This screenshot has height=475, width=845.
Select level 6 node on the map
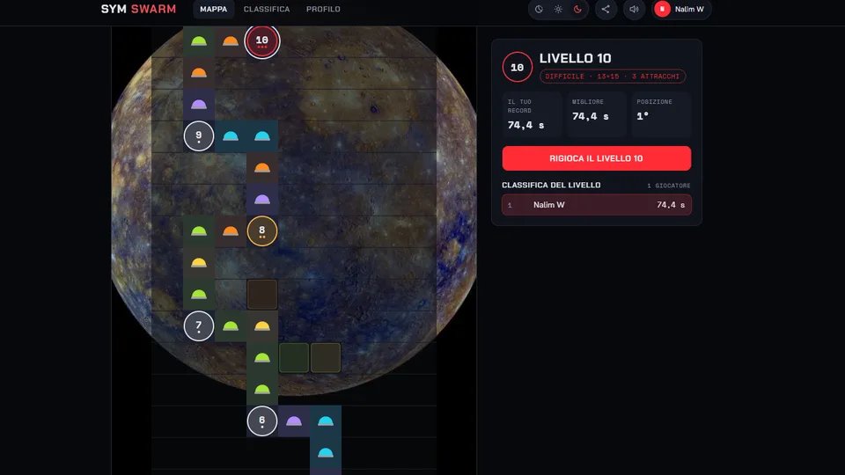[262, 421]
